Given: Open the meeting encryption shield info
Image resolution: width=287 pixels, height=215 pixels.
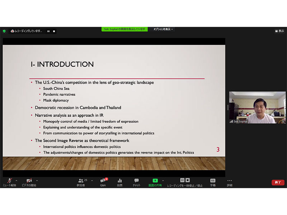Looking at the screenshot, I should coord(4,31).
